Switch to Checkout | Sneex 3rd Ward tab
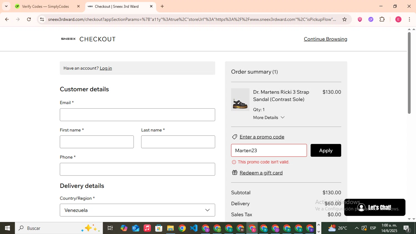Image resolution: width=416 pixels, height=234 pixels. (117, 6)
